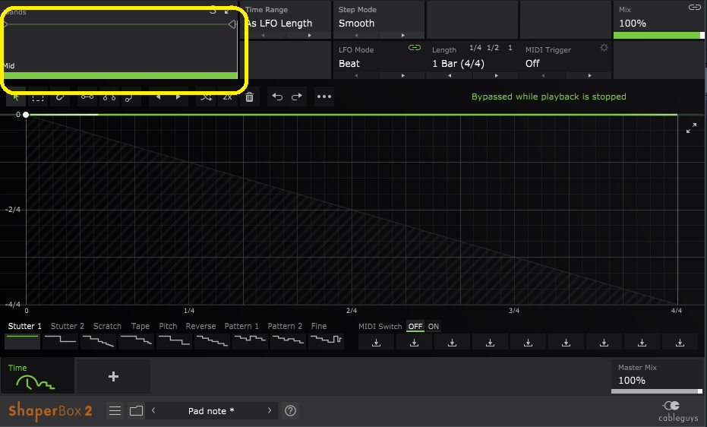Set Length to 1 bar shortcut

510,48
